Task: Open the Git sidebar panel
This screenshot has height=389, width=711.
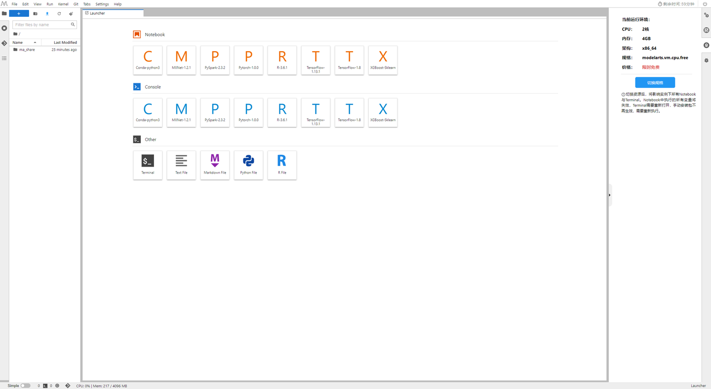Action: click(x=4, y=43)
